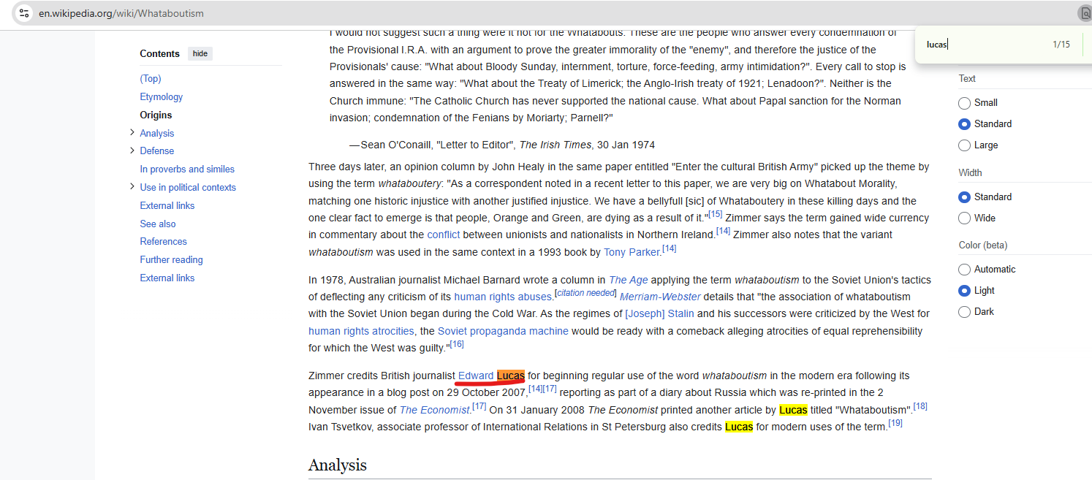
Task: Choose the Large text radio button
Action: 964,145
